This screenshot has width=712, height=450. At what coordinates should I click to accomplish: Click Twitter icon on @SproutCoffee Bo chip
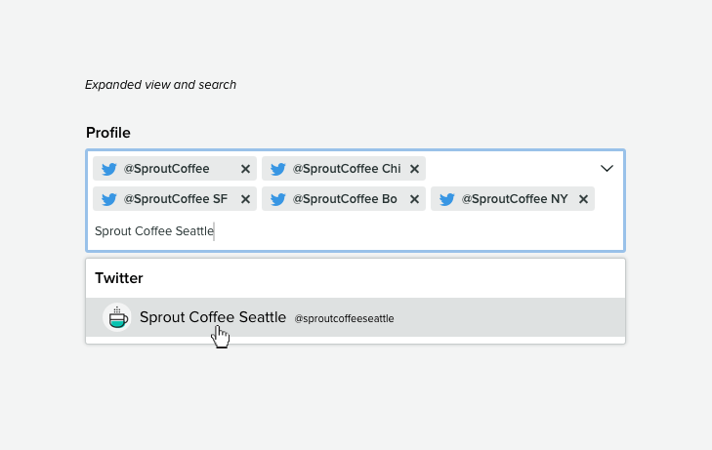pyautogui.click(x=277, y=199)
